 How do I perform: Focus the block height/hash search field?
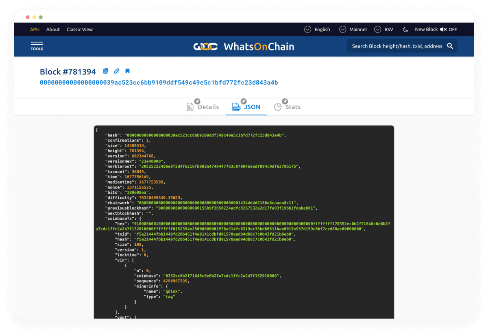(x=396, y=46)
